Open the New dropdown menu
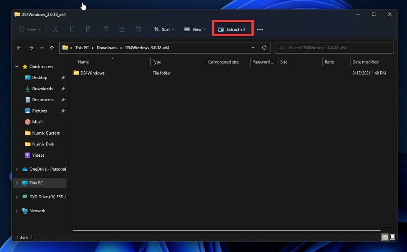Viewport: 407px width, 252px height. (x=29, y=29)
